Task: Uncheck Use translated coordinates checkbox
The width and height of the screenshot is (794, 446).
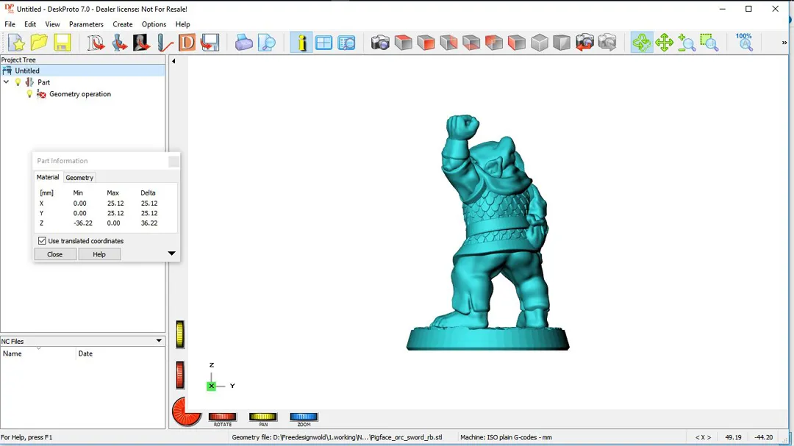Action: (42, 241)
